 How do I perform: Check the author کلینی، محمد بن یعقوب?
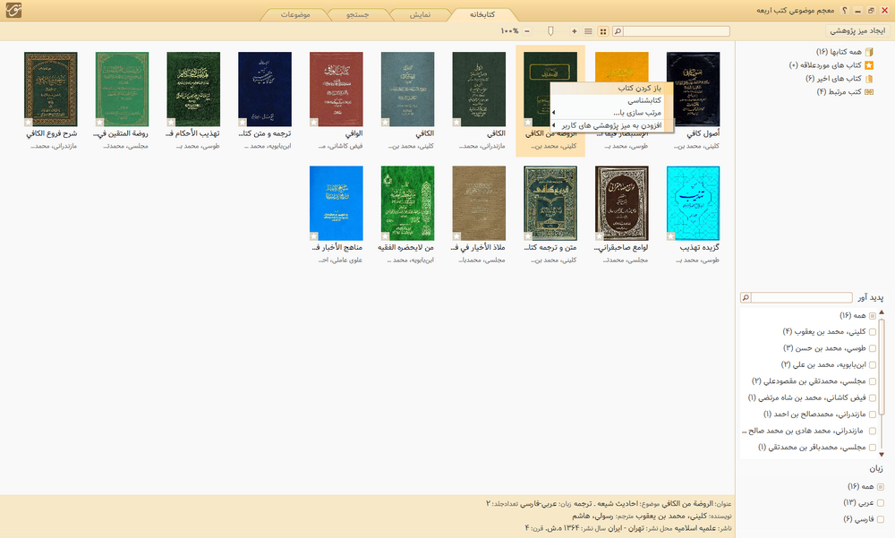[x=872, y=332]
